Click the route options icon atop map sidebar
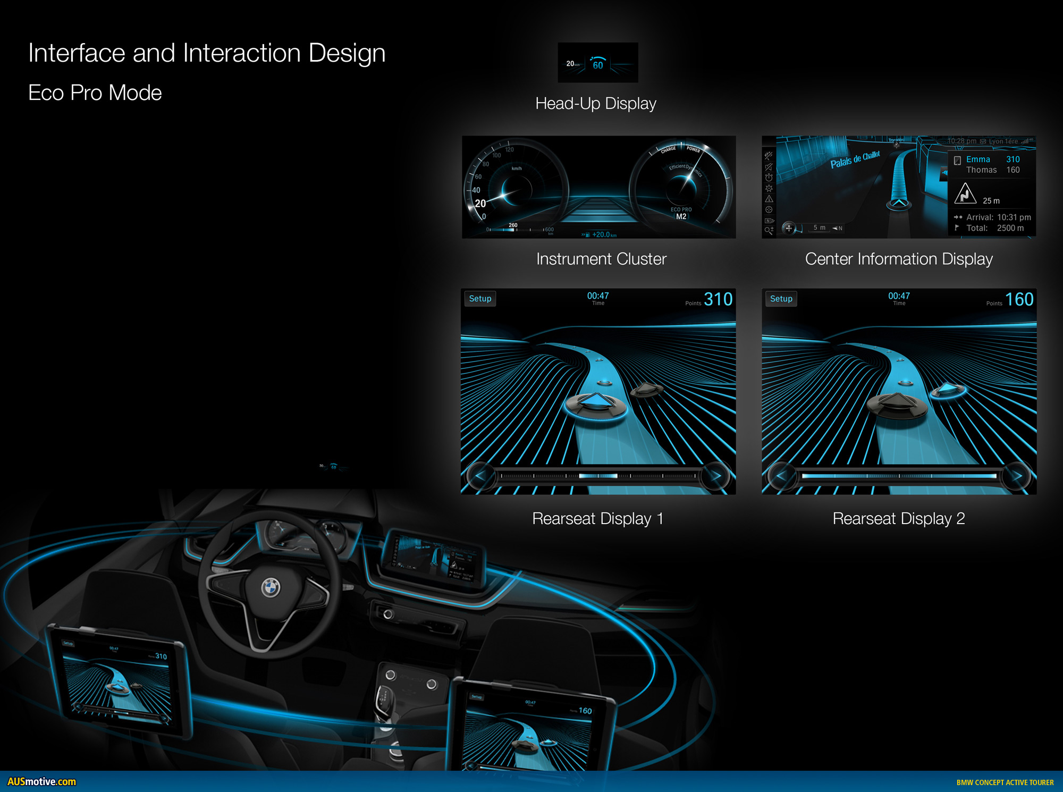This screenshot has width=1063, height=792. click(769, 156)
